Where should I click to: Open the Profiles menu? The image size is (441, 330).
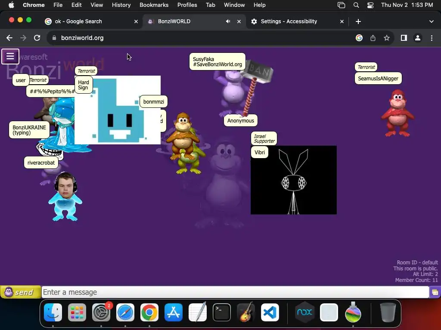tap(187, 5)
